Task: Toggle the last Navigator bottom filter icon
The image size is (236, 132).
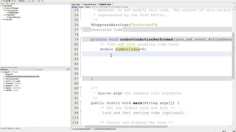Action: click(20, 128)
